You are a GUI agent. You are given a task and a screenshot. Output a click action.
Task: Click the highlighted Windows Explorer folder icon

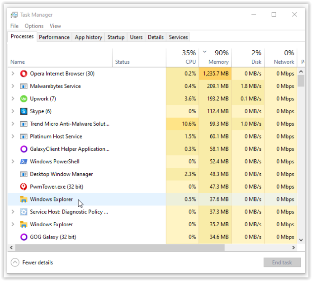click(24, 200)
